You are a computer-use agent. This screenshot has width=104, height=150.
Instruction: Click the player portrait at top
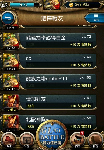coord(52,5)
